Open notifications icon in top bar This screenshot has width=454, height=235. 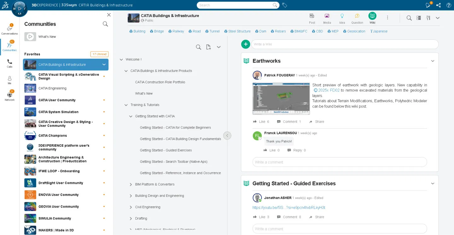[428, 5]
